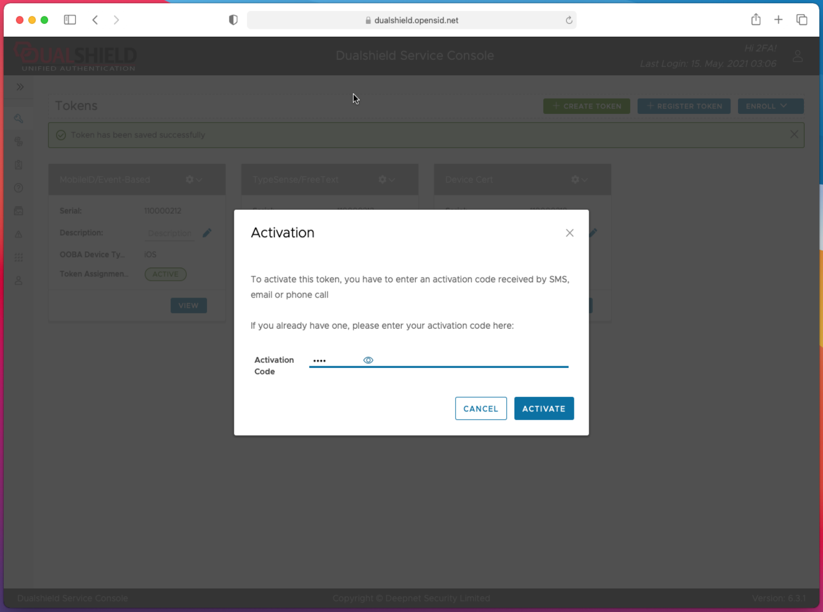
Task: Click the ACTIVATE button
Action: pos(543,409)
